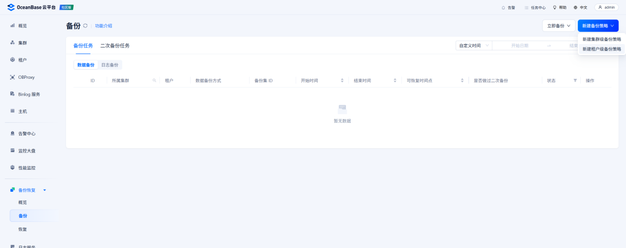Click the 操作 column header
The image size is (626, 248).
(x=589, y=81)
